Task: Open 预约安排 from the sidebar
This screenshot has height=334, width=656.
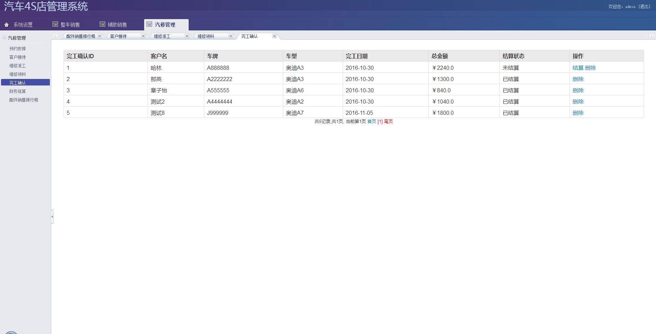Action: (x=17, y=49)
